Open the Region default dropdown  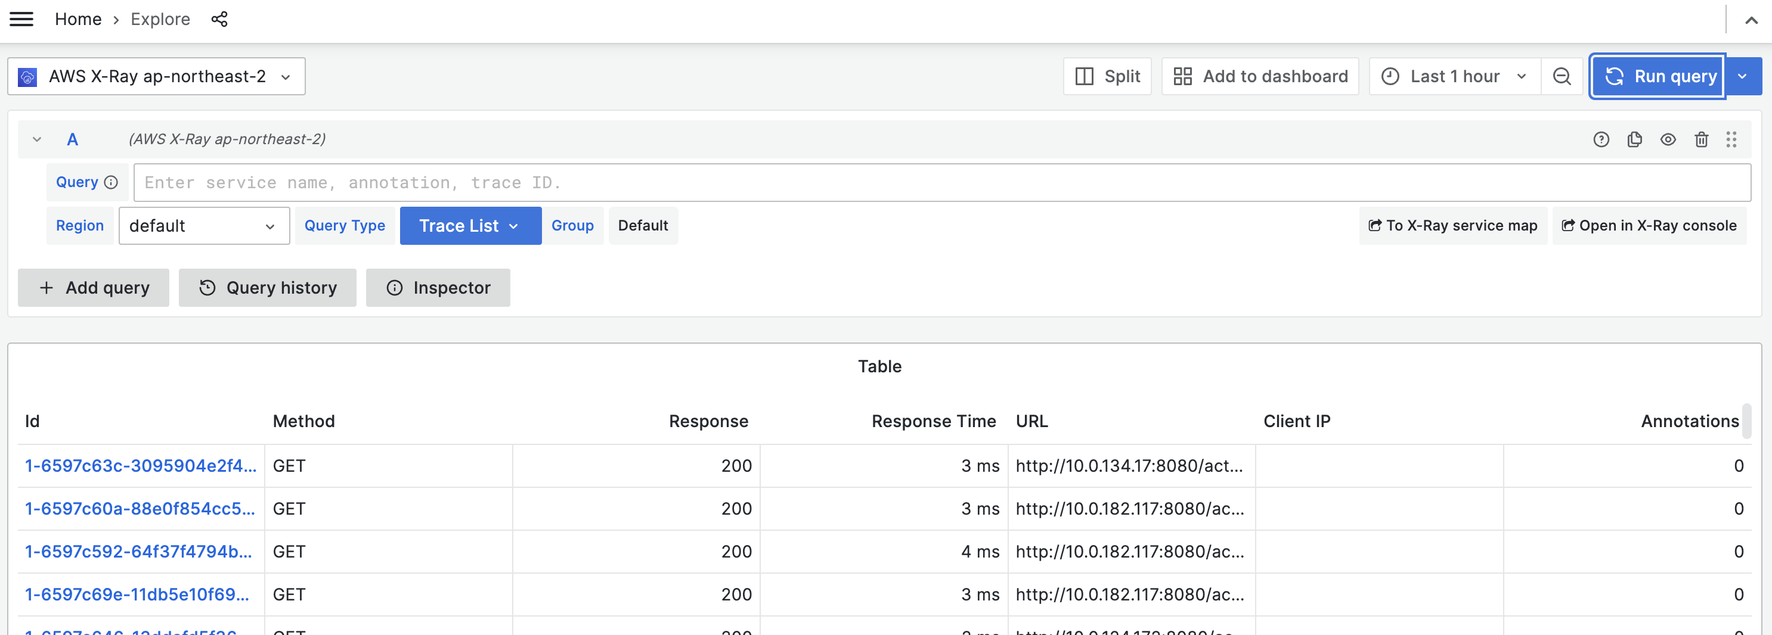point(204,226)
